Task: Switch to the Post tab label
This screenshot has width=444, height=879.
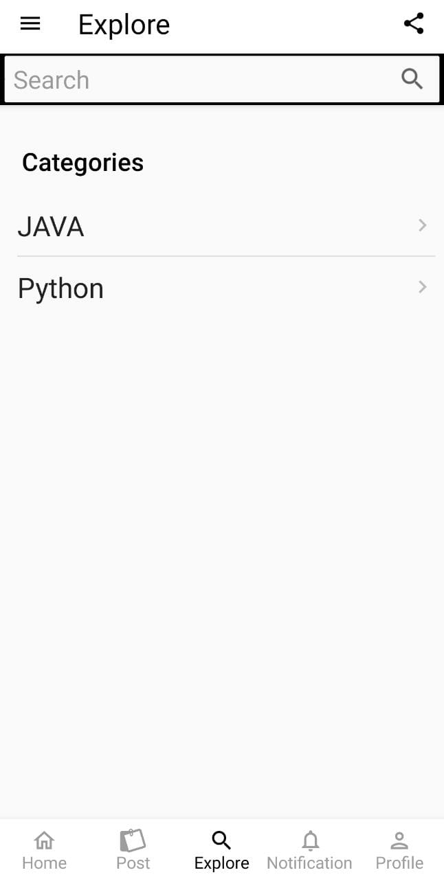Action: (x=133, y=863)
